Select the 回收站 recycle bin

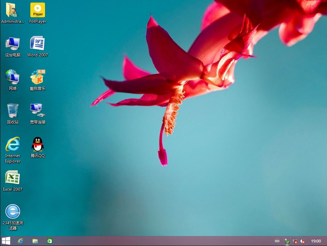[13, 114]
